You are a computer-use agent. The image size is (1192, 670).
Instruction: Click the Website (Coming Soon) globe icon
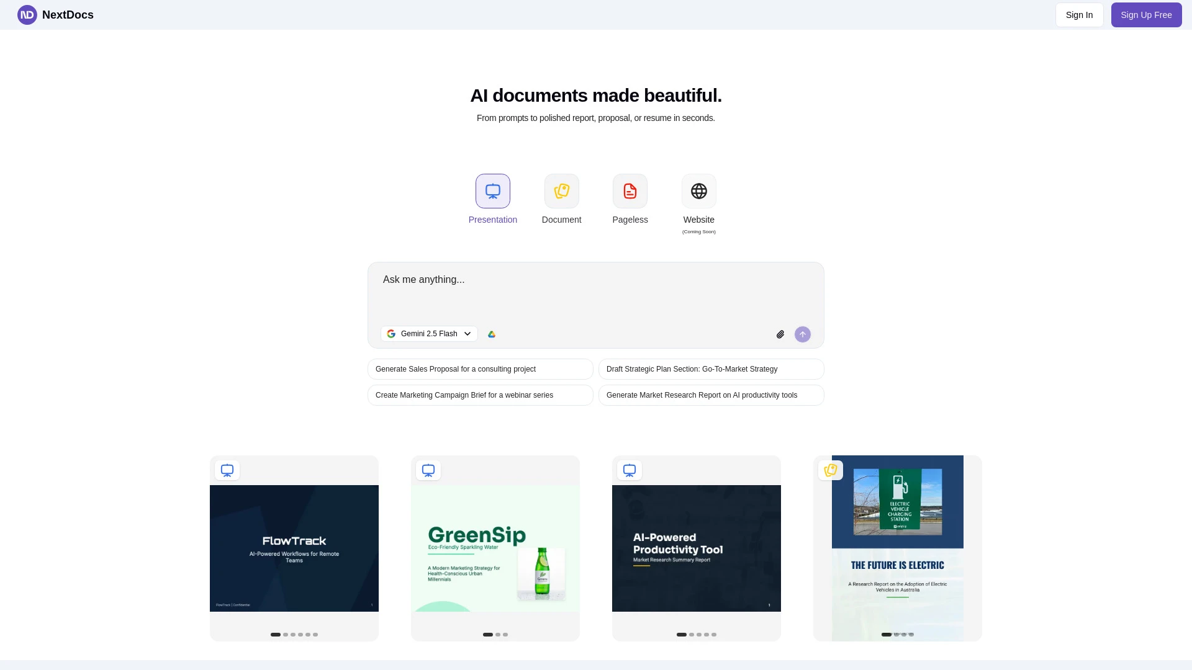(698, 191)
